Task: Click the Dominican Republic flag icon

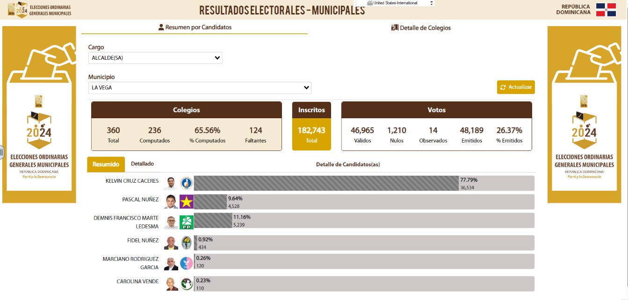Action: 606,10
